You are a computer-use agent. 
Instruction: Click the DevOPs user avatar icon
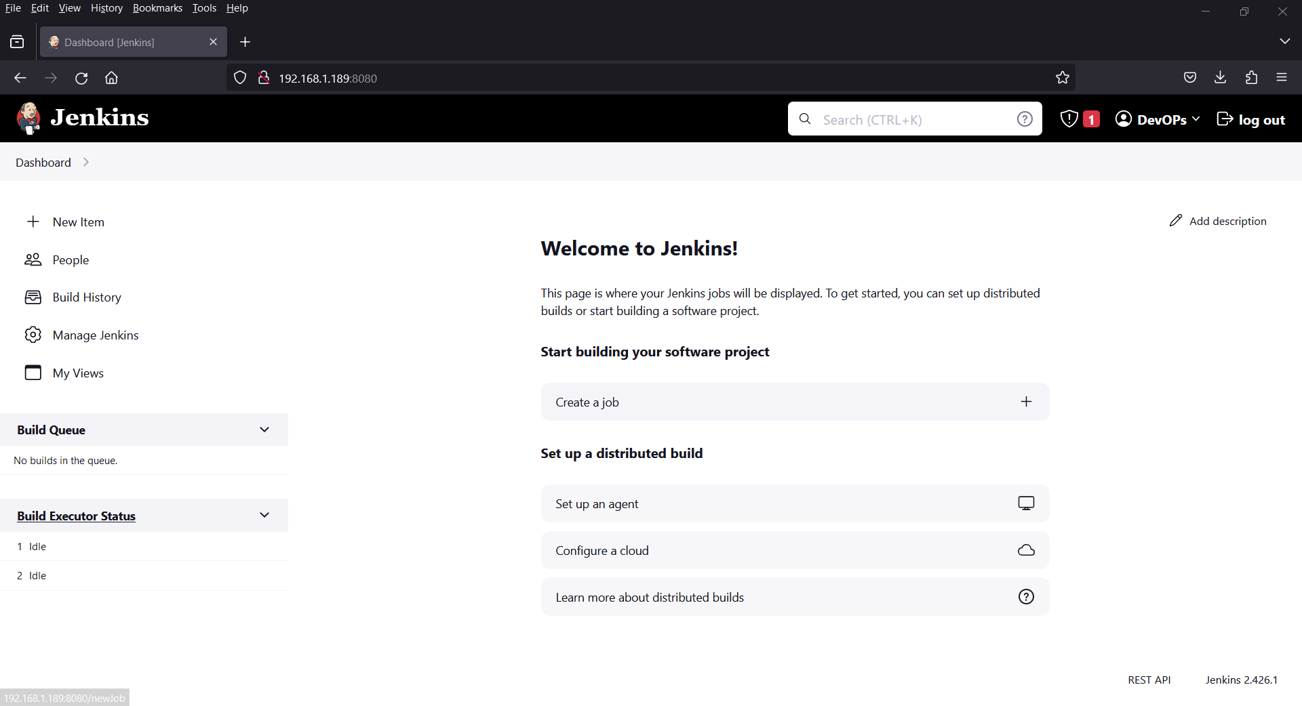tap(1124, 119)
